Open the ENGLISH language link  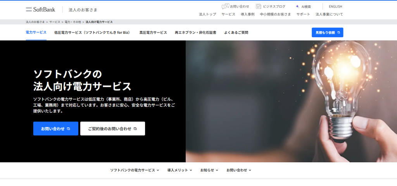tap(335, 7)
